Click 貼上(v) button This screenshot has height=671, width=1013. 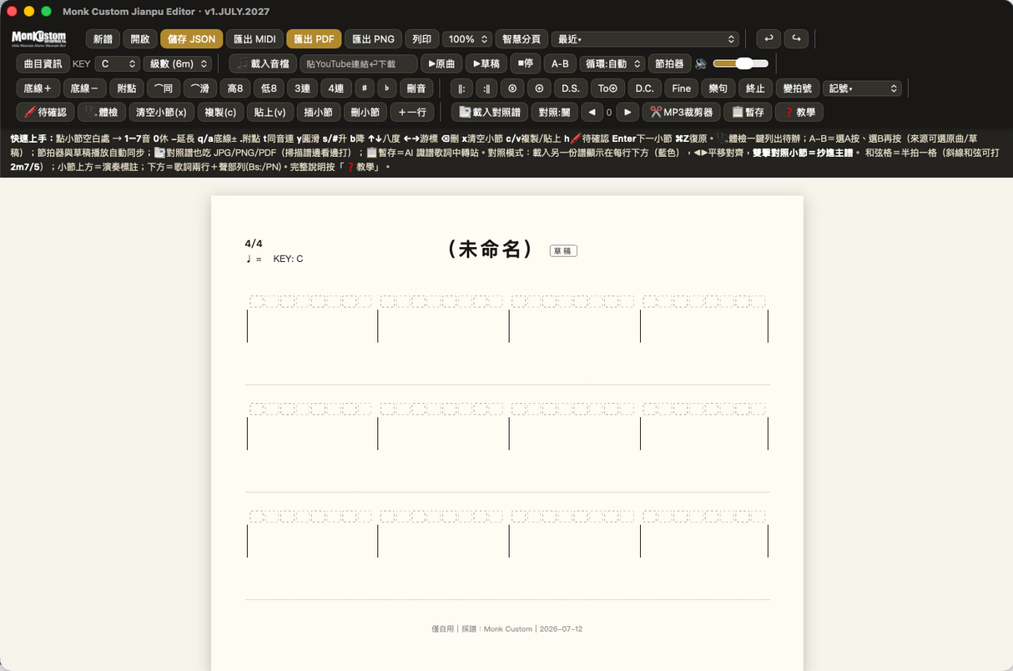[270, 112]
